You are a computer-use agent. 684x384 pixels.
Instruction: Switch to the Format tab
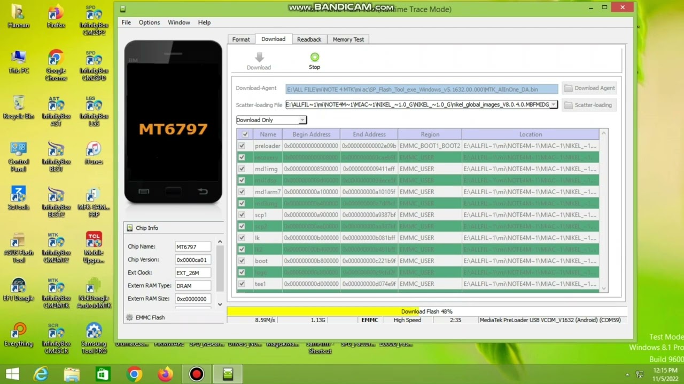click(x=241, y=39)
